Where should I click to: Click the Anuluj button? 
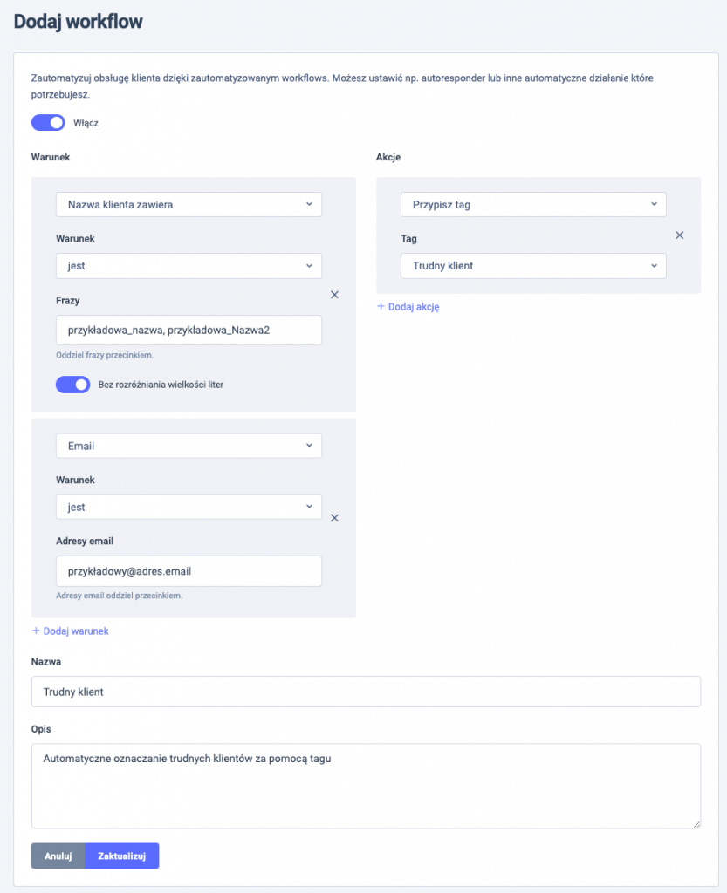[x=58, y=856]
